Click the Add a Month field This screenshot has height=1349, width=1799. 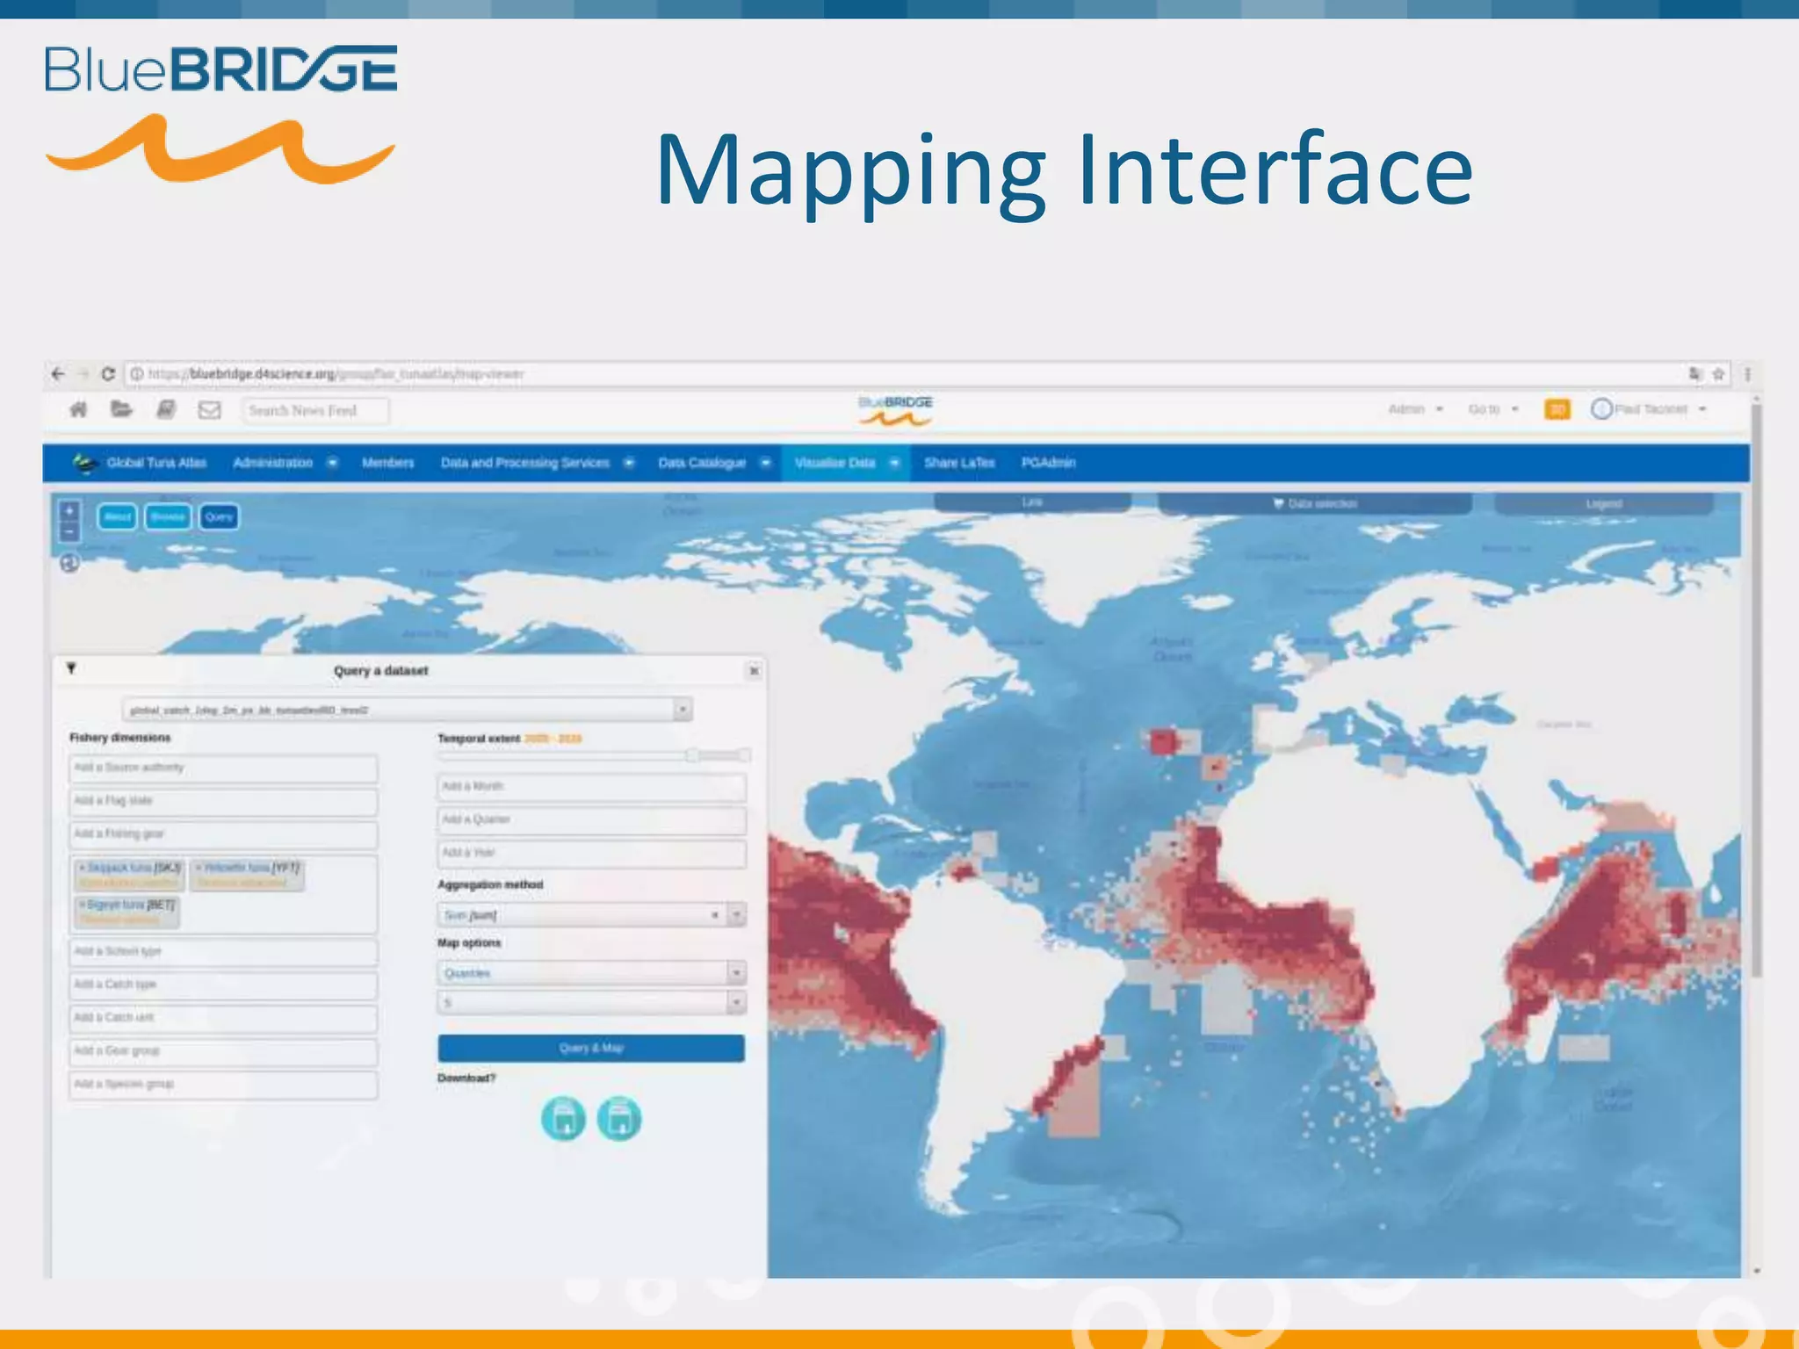click(591, 786)
